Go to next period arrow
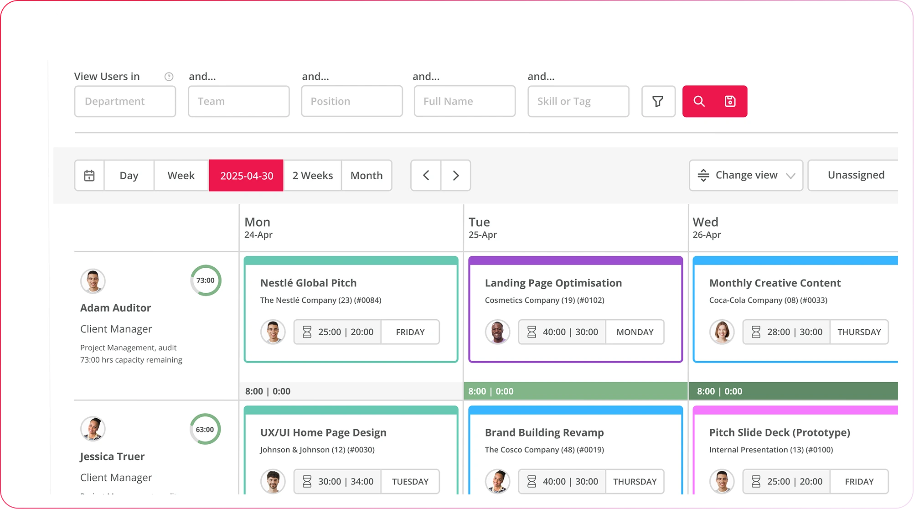This screenshot has width=914, height=509. [x=455, y=176]
